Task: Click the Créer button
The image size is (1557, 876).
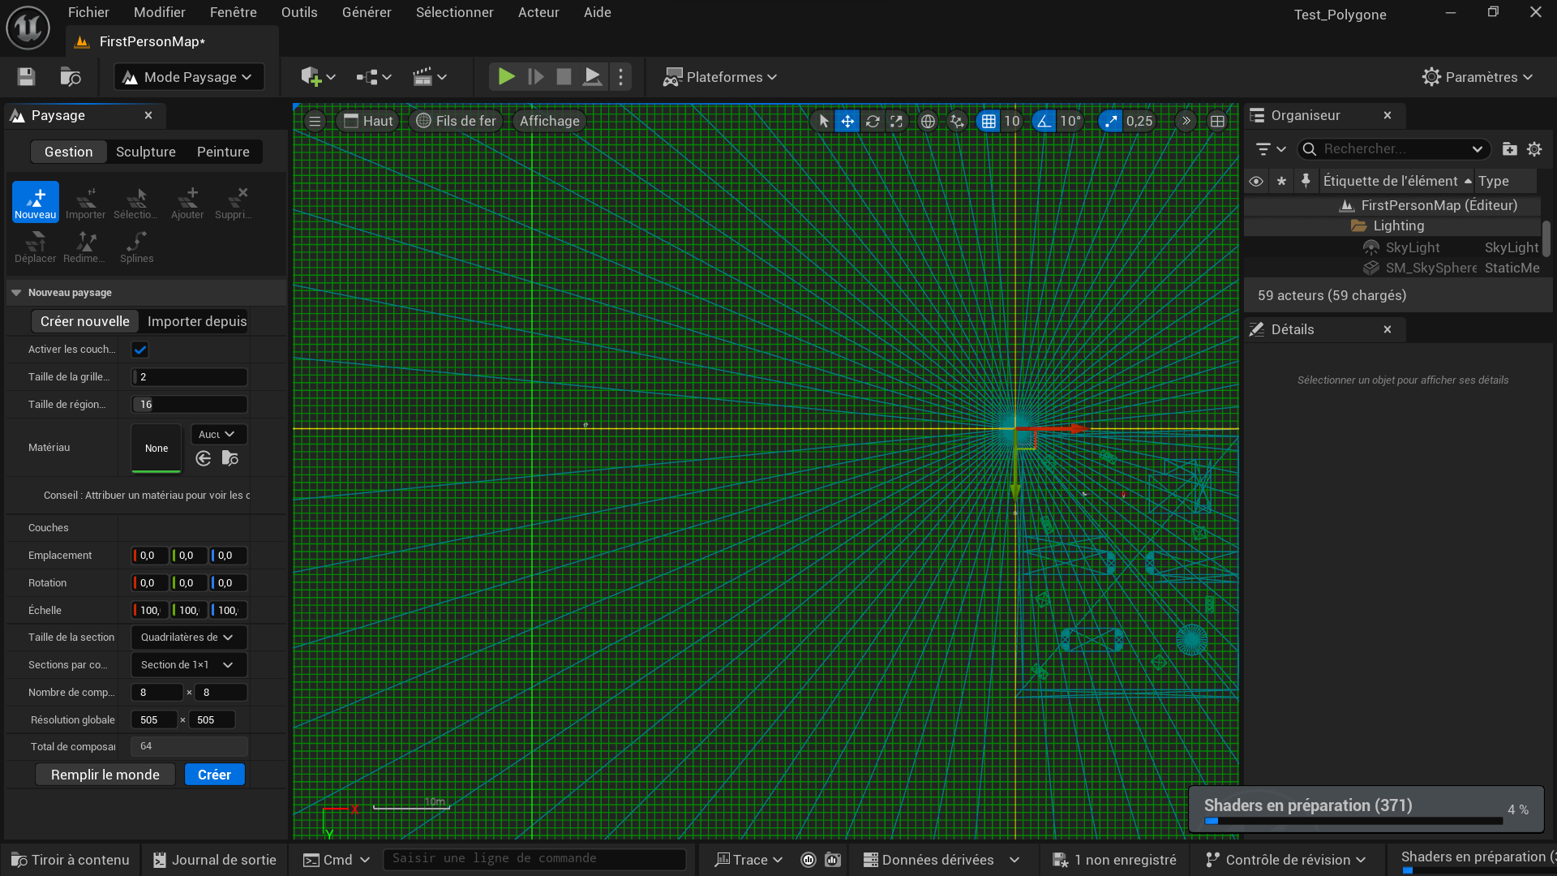Action: 214,775
